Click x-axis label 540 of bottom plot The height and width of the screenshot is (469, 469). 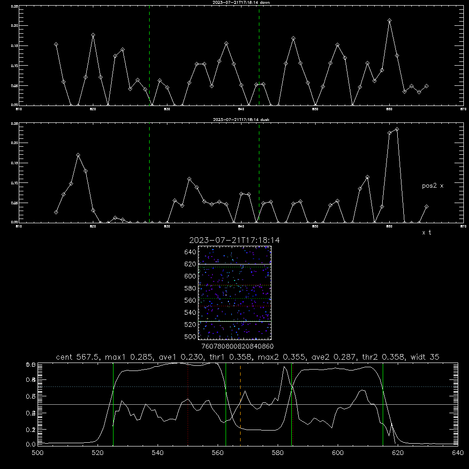click(x=158, y=453)
